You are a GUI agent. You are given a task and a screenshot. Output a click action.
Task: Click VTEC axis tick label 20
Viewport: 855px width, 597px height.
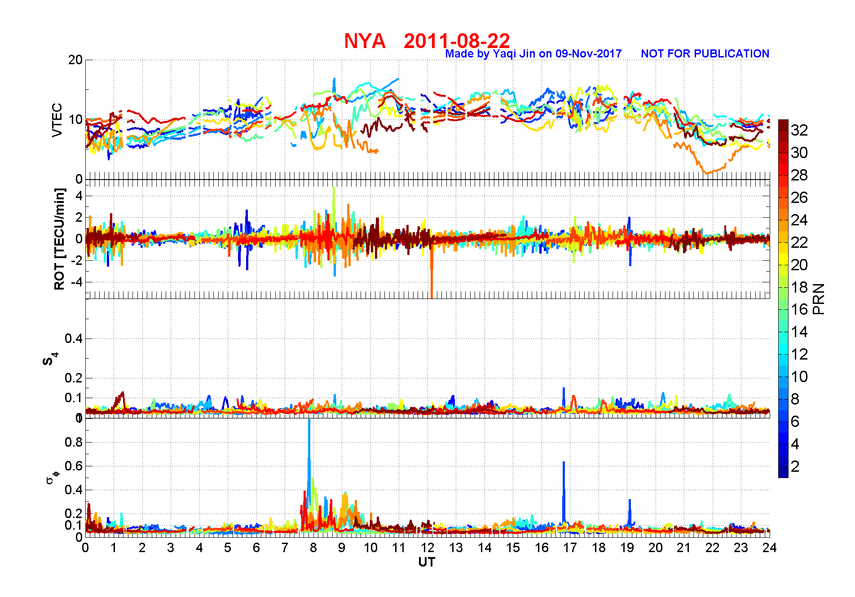(75, 60)
